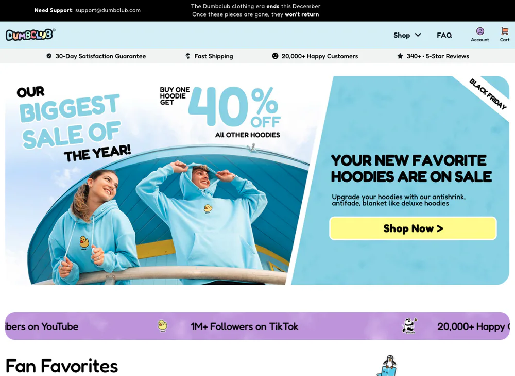The height and width of the screenshot is (376, 515).
Task: Open the Shop menu
Action: pos(402,35)
